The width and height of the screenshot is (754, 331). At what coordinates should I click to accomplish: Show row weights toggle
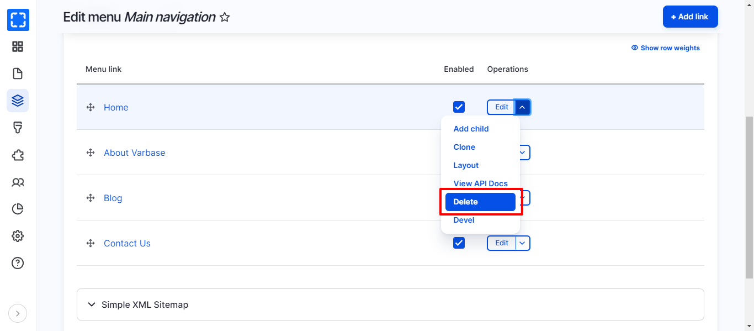click(x=666, y=48)
